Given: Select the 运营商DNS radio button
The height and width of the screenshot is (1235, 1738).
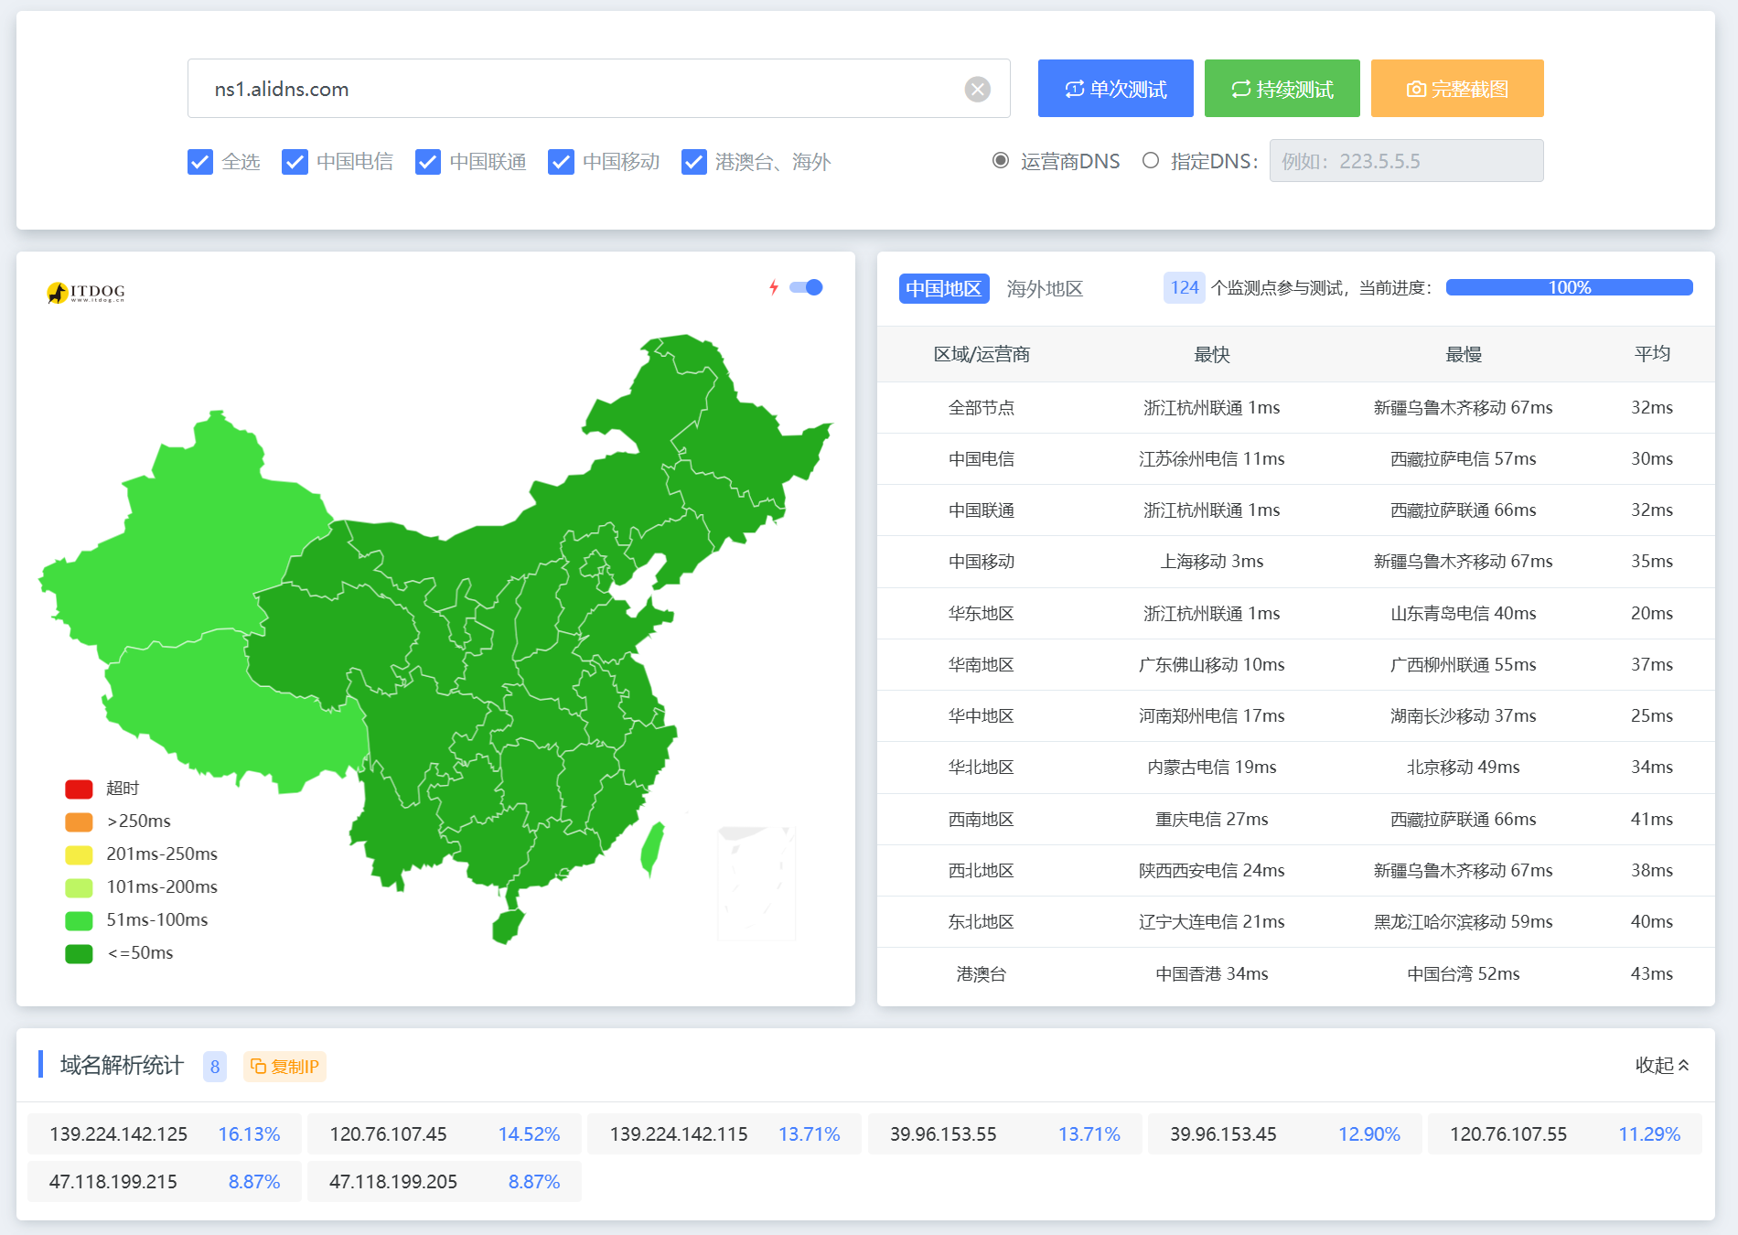Looking at the screenshot, I should [1001, 161].
